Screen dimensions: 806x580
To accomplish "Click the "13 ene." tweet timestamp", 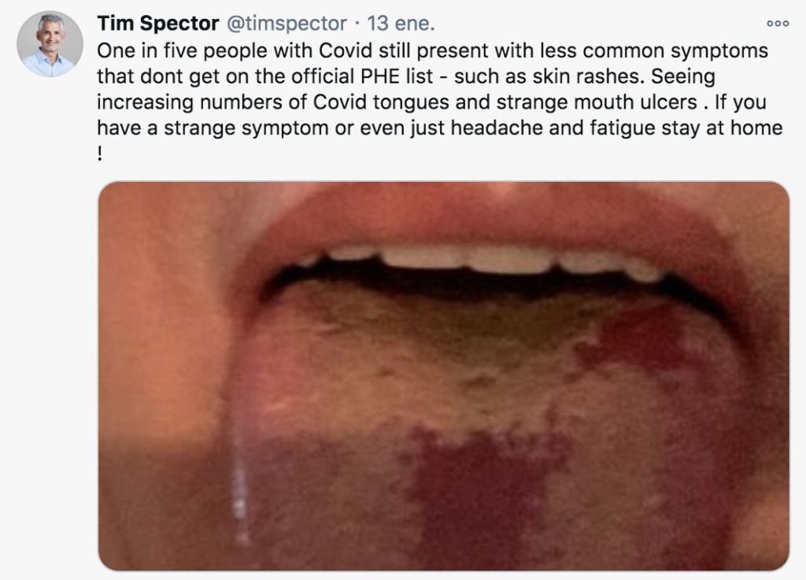I will (401, 24).
